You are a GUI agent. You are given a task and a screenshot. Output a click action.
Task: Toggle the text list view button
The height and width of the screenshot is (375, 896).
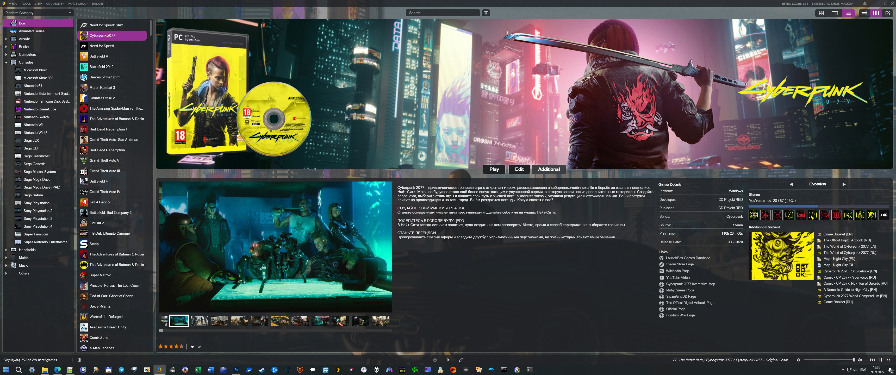coord(848,13)
